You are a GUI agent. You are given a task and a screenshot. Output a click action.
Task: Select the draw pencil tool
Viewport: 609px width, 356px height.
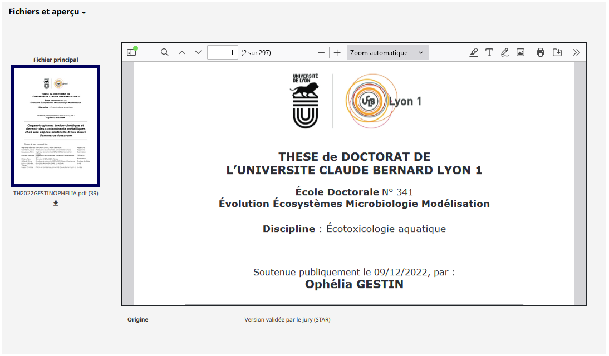point(504,52)
